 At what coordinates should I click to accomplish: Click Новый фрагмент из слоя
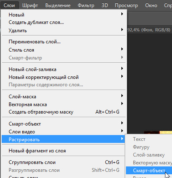pyautogui.click(x=64, y=151)
